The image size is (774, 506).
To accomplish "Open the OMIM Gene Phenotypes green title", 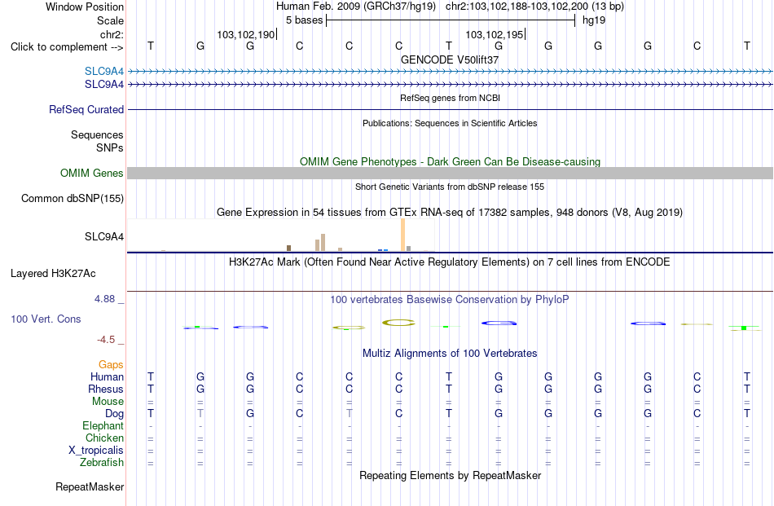I will click(x=450, y=162).
